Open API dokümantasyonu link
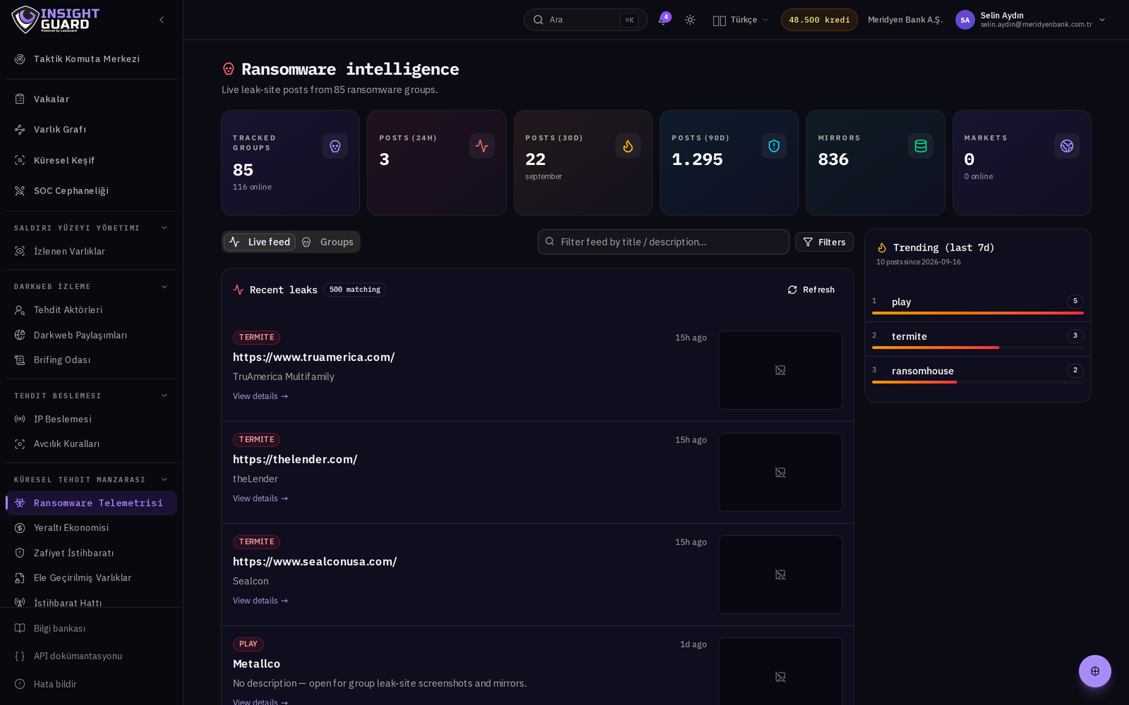The width and height of the screenshot is (1129, 705). pyautogui.click(x=91, y=656)
